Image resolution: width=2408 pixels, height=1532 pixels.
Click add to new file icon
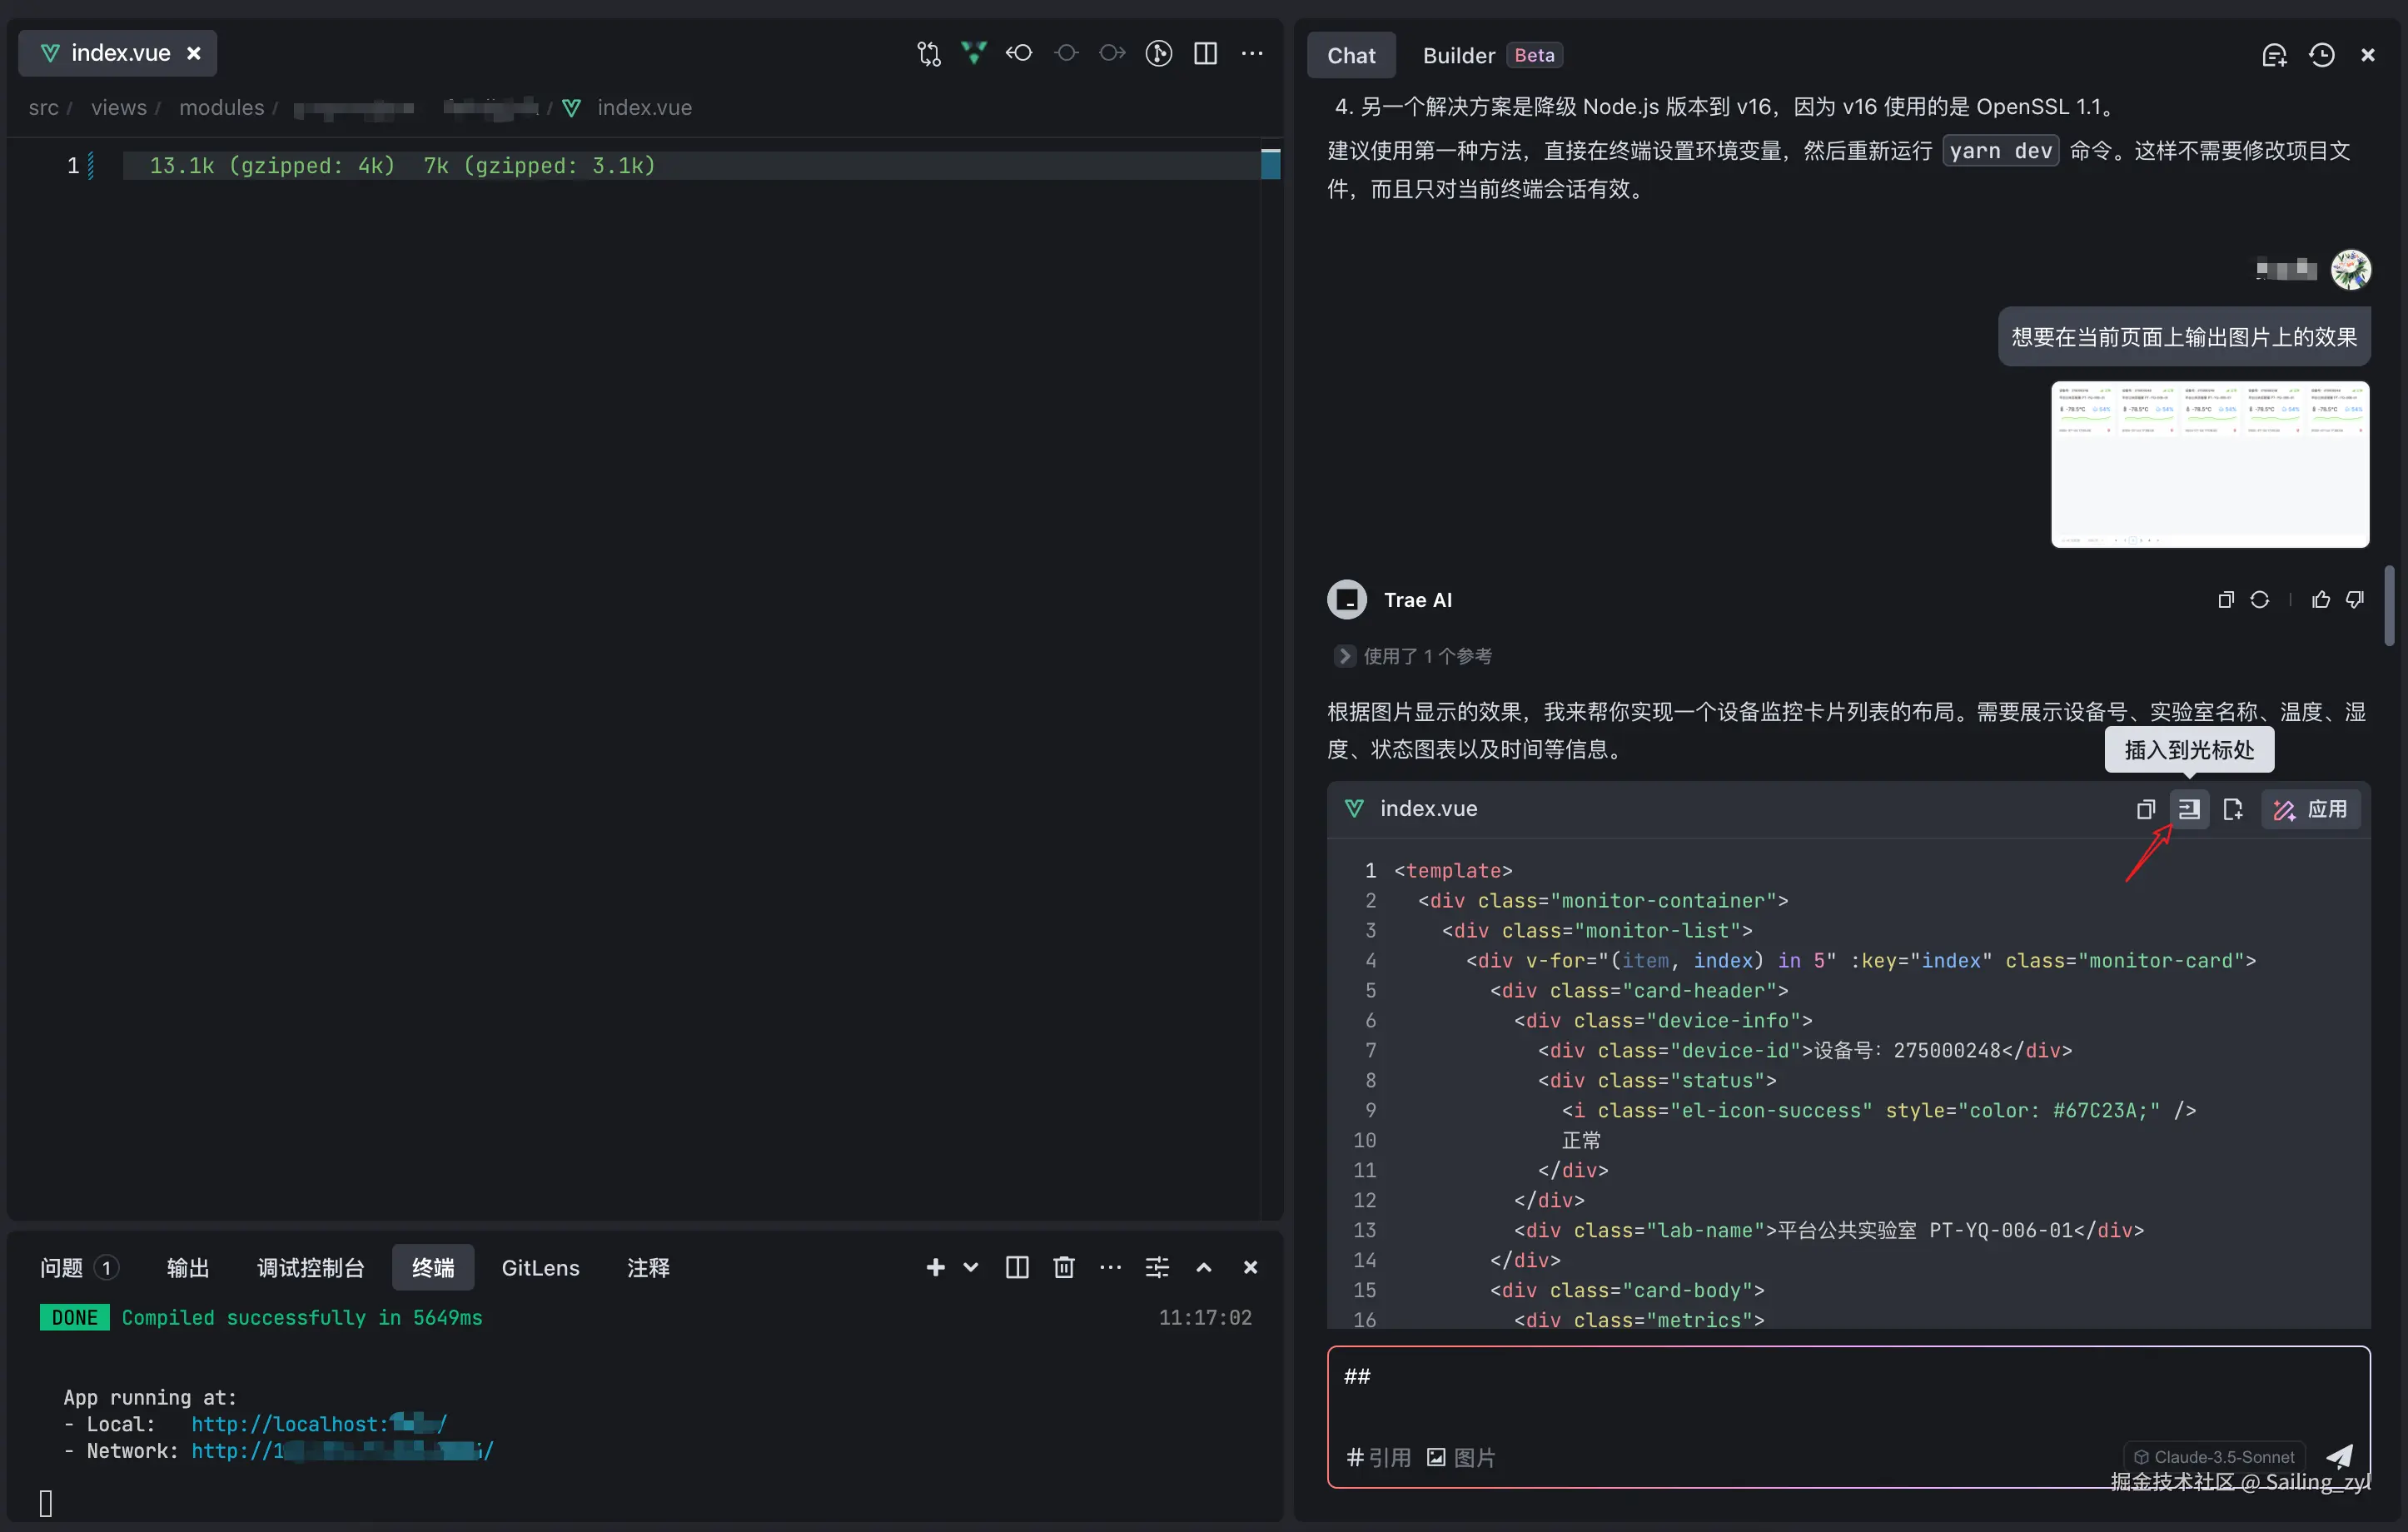(2232, 809)
